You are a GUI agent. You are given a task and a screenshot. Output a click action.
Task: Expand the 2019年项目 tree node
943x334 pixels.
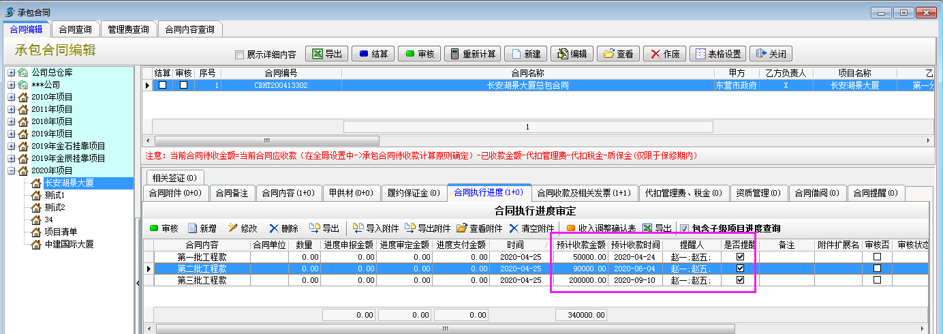(11, 134)
